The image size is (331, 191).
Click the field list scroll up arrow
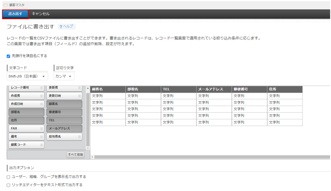click(x=88, y=89)
